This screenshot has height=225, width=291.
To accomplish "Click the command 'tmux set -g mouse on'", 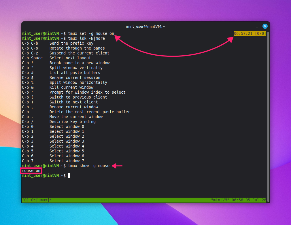I will coord(91,34).
